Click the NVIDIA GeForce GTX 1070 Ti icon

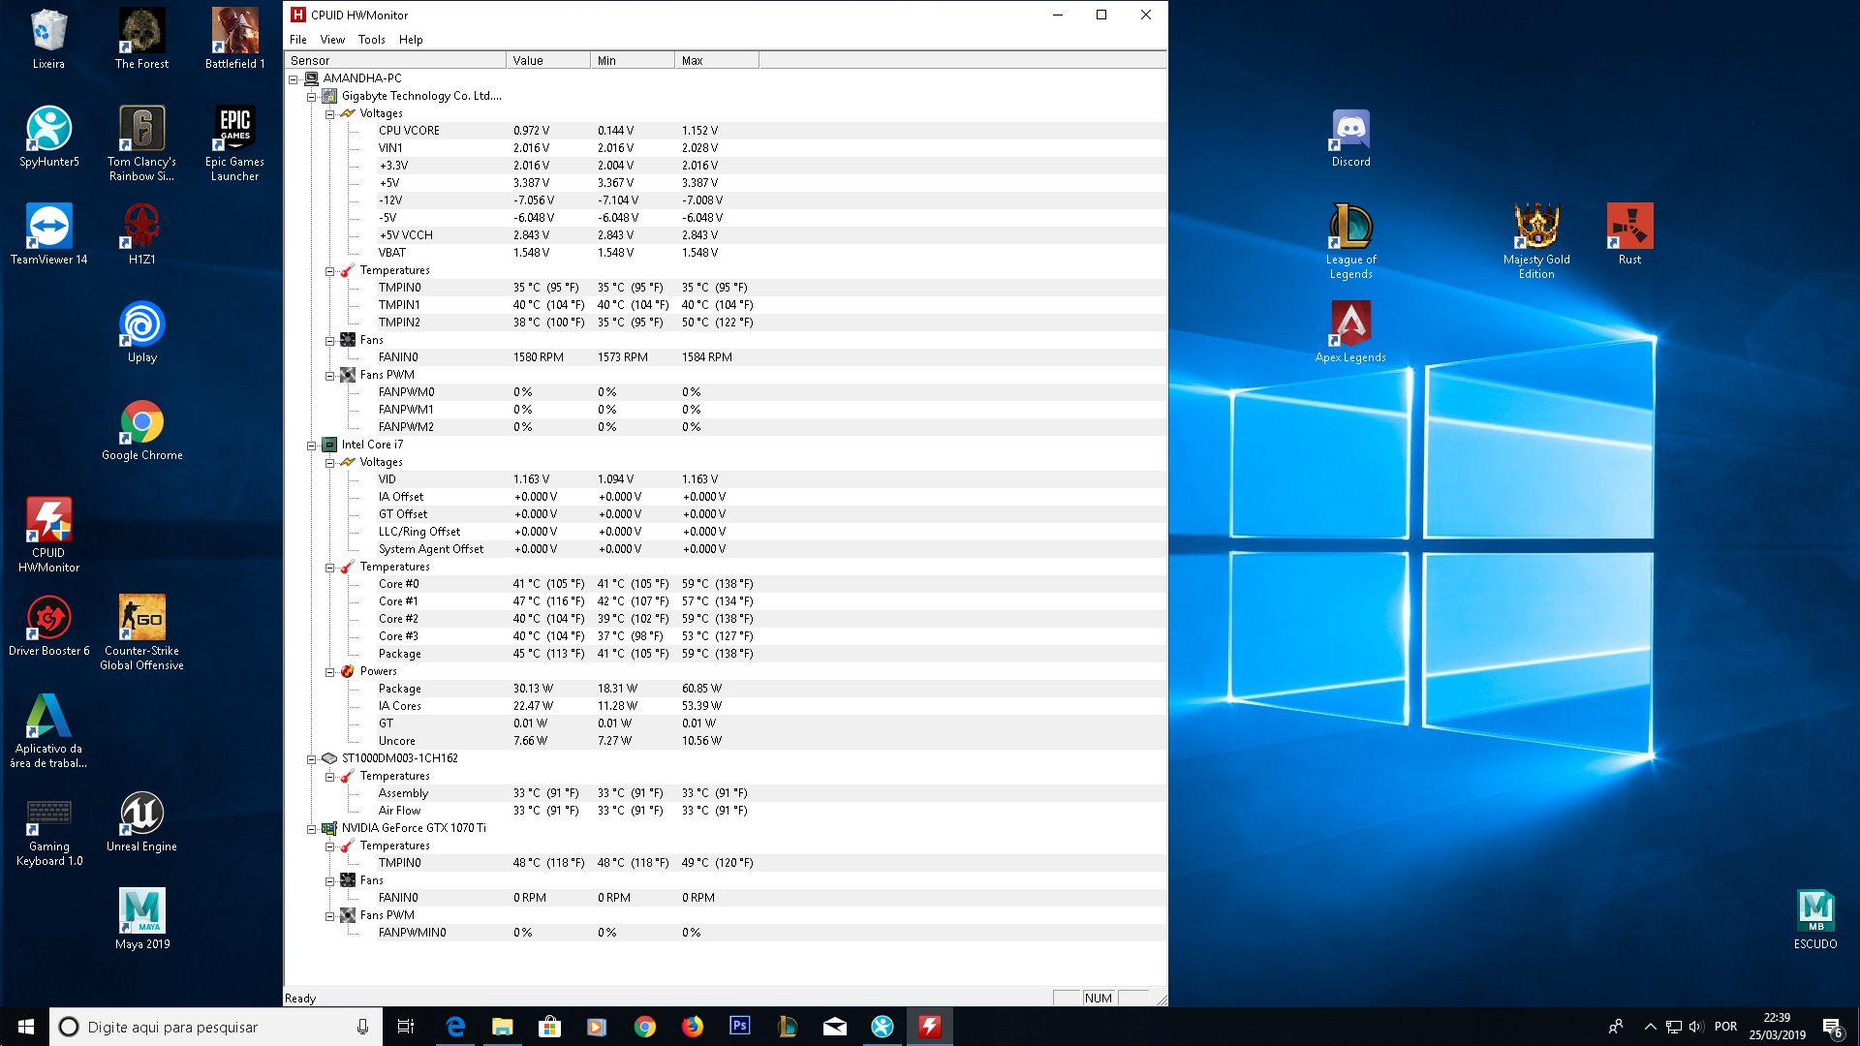(x=329, y=828)
